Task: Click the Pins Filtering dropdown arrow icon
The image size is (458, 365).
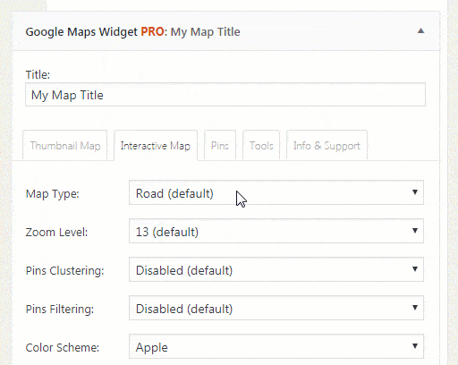Action: point(415,308)
